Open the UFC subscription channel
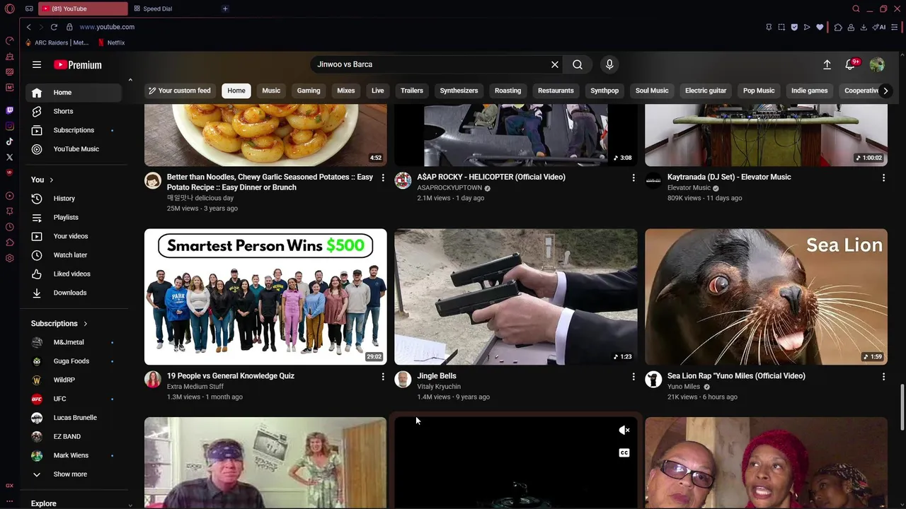The height and width of the screenshot is (509, 906). [74, 399]
